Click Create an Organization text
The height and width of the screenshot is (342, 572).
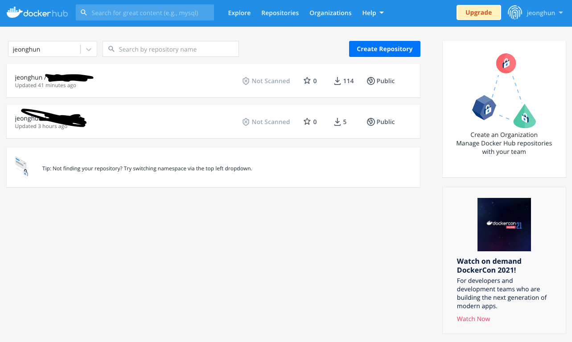pyautogui.click(x=504, y=135)
